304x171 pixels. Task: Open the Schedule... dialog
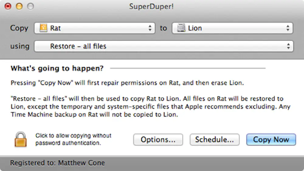214,140
